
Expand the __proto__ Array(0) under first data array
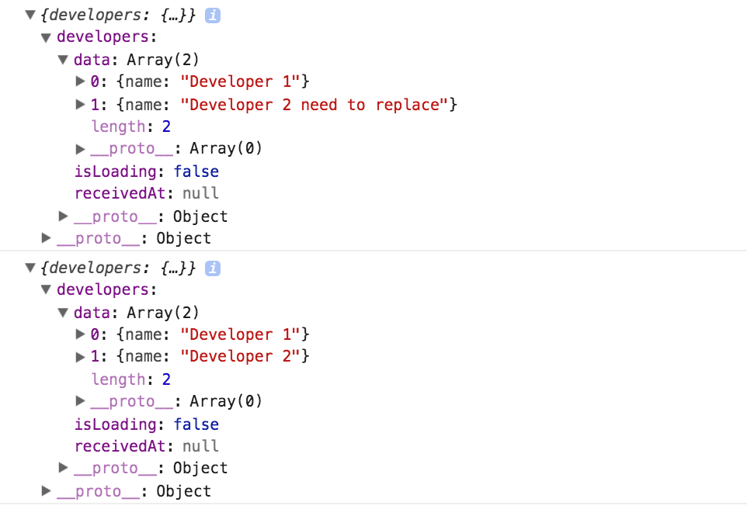point(80,148)
